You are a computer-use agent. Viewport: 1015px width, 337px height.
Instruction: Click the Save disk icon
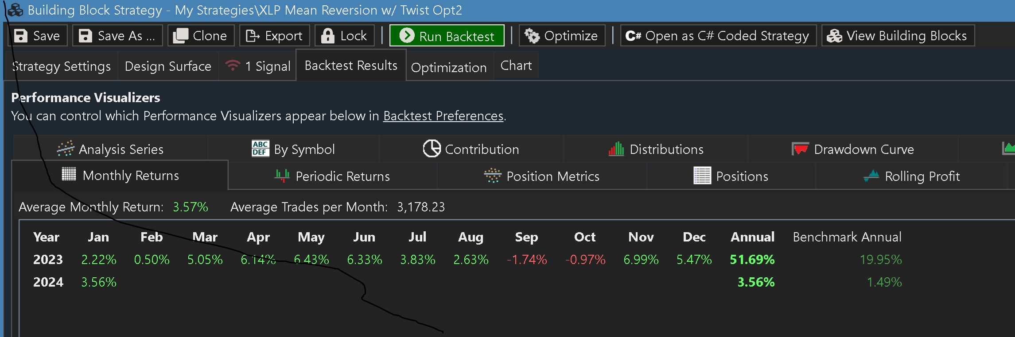click(x=21, y=36)
